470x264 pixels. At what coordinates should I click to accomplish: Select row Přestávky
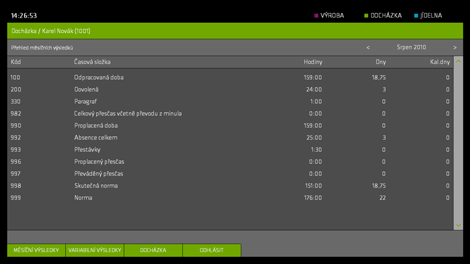[x=230, y=150]
